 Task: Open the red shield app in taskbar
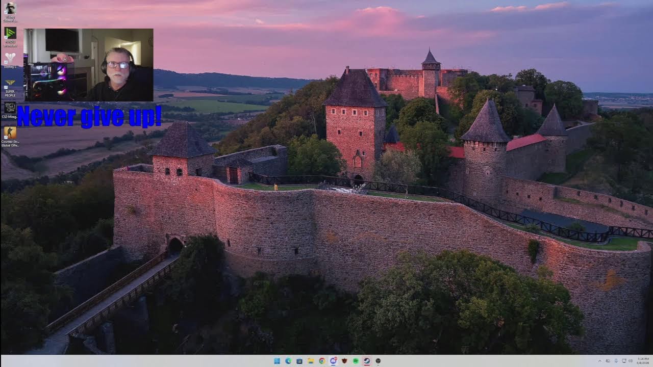(x=344, y=361)
